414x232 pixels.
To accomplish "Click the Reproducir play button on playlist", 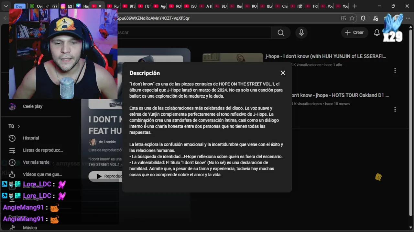I will tap(105, 176).
